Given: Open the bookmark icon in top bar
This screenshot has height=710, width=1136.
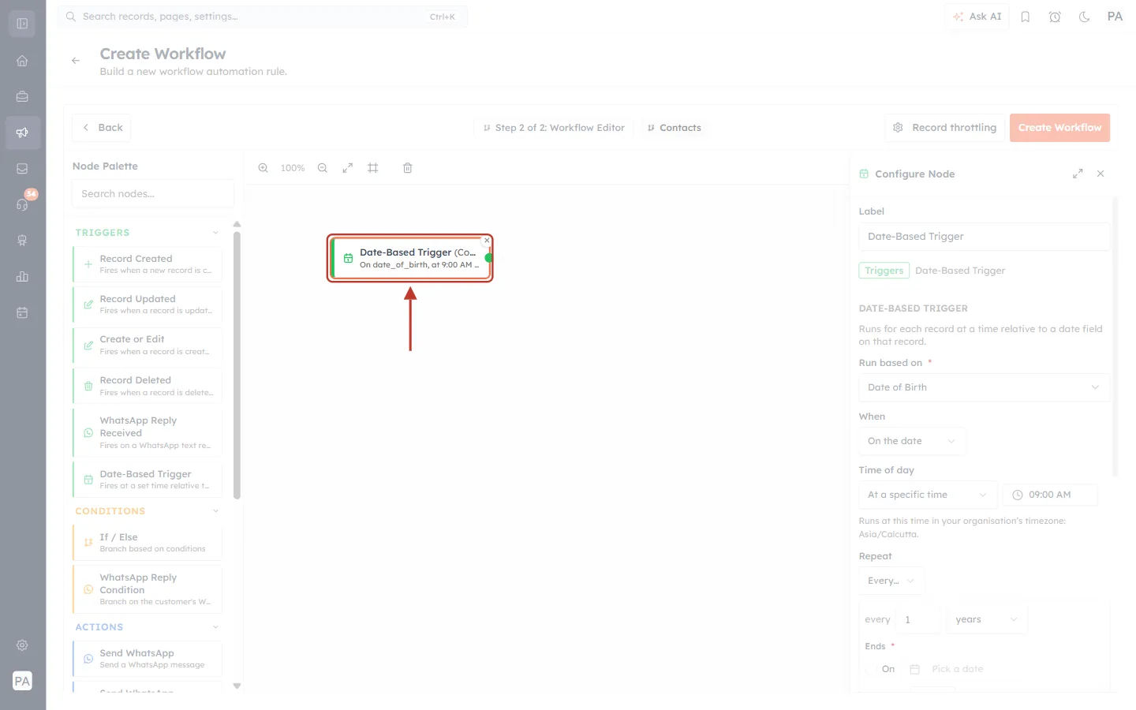Looking at the screenshot, I should coord(1026,17).
